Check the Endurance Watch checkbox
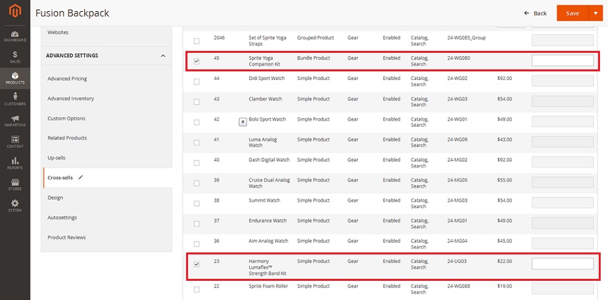This screenshot has height=300, width=608. pyautogui.click(x=197, y=224)
